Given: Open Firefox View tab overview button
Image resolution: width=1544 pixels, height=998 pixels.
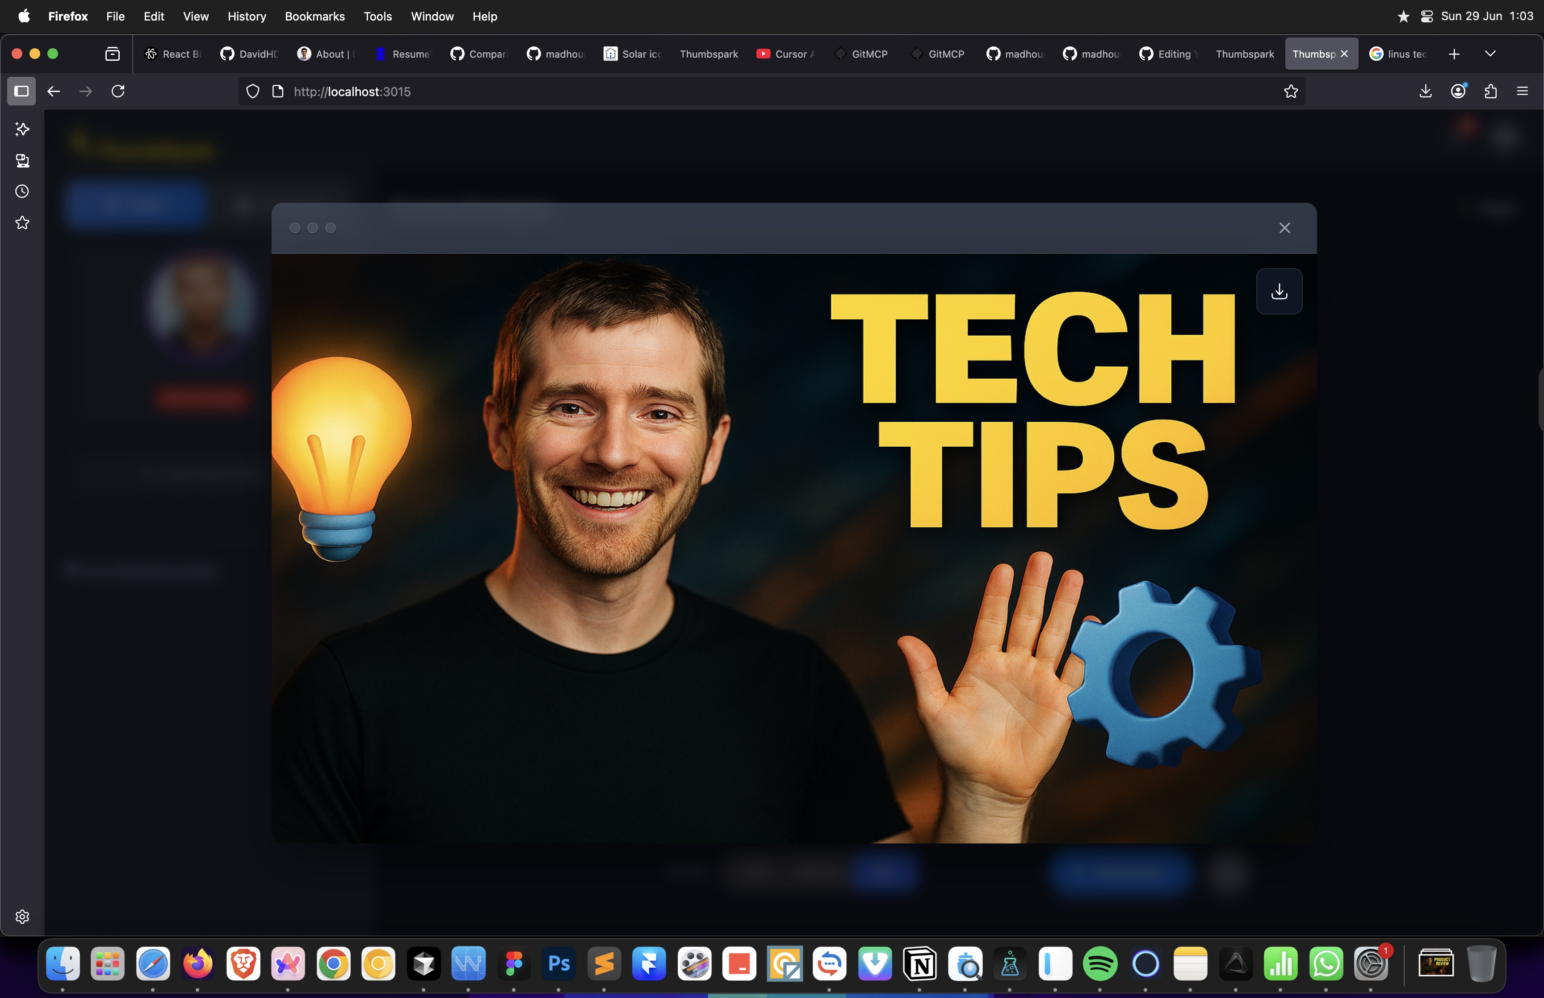Looking at the screenshot, I should tap(113, 54).
